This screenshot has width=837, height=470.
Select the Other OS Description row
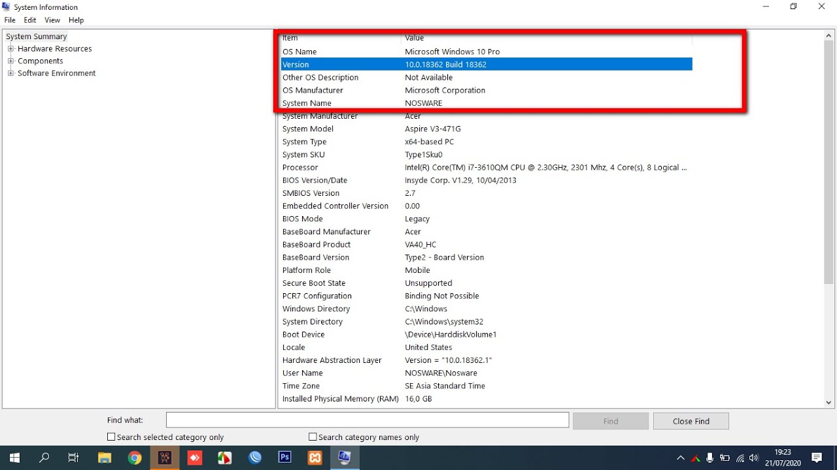487,77
